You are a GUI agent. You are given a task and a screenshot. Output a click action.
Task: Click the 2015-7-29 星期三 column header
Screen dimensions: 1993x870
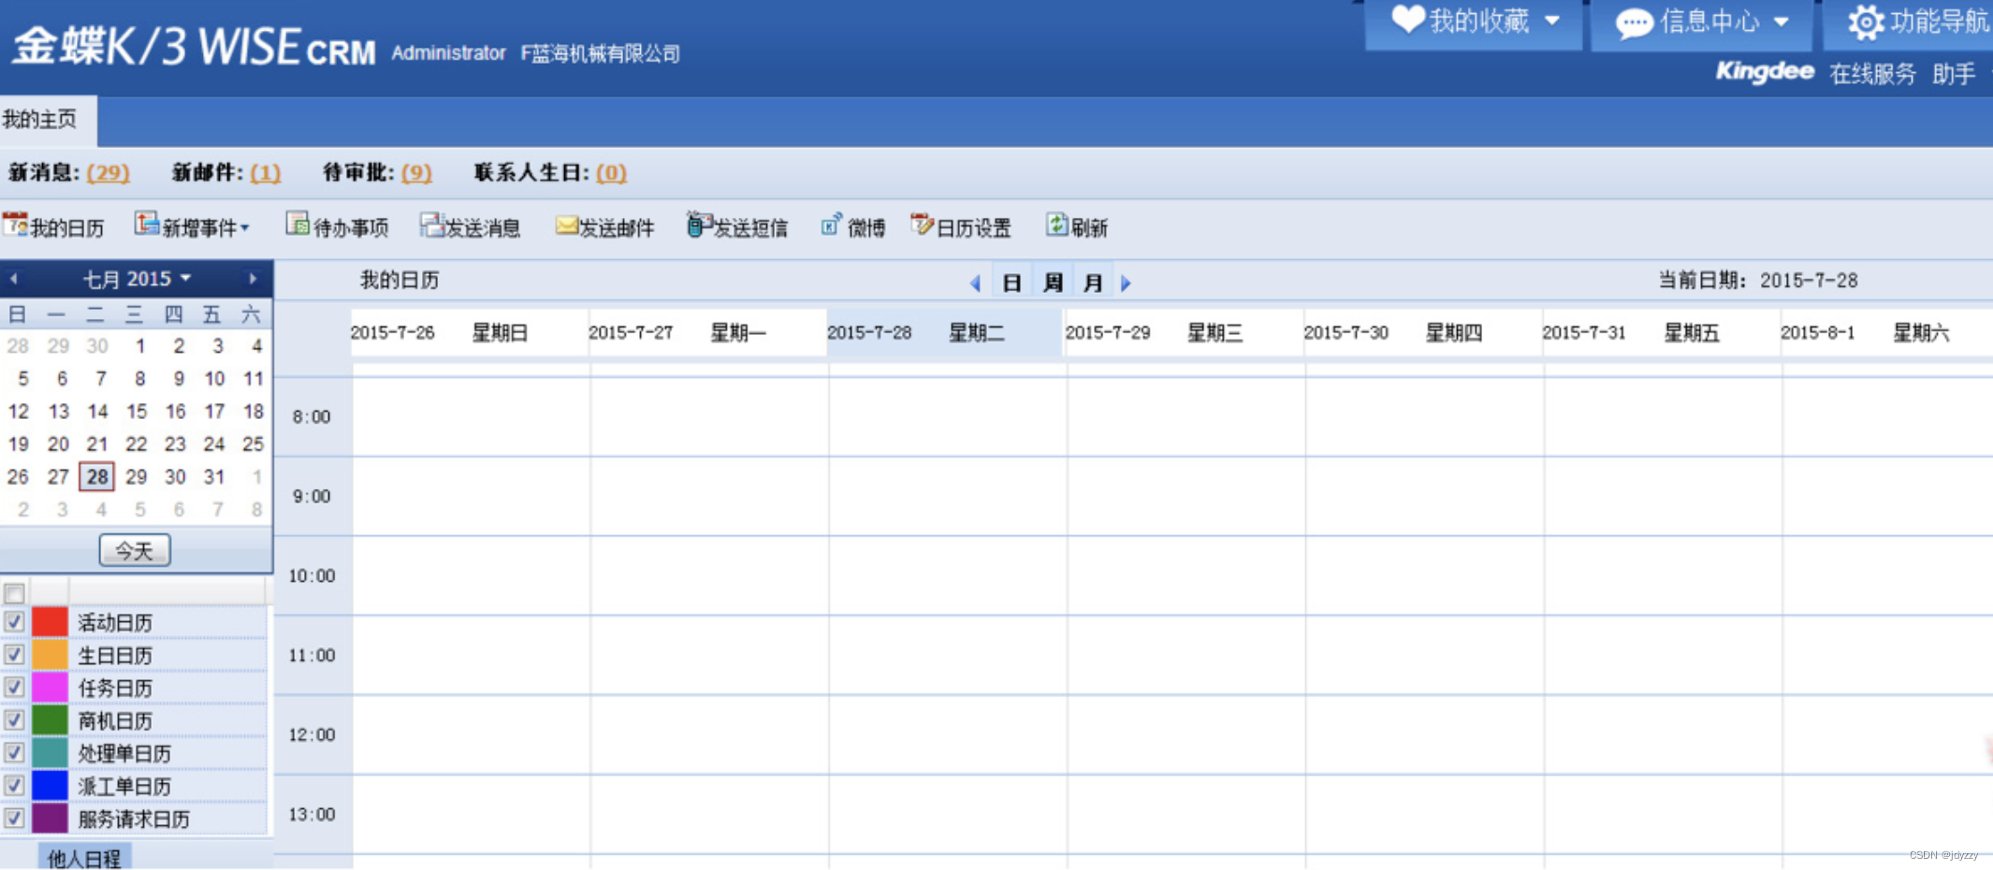1183,333
